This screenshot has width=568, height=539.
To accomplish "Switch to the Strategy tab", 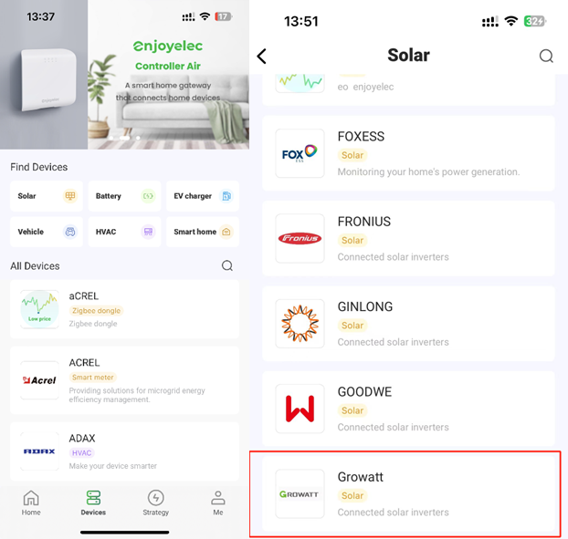I will pos(156,503).
